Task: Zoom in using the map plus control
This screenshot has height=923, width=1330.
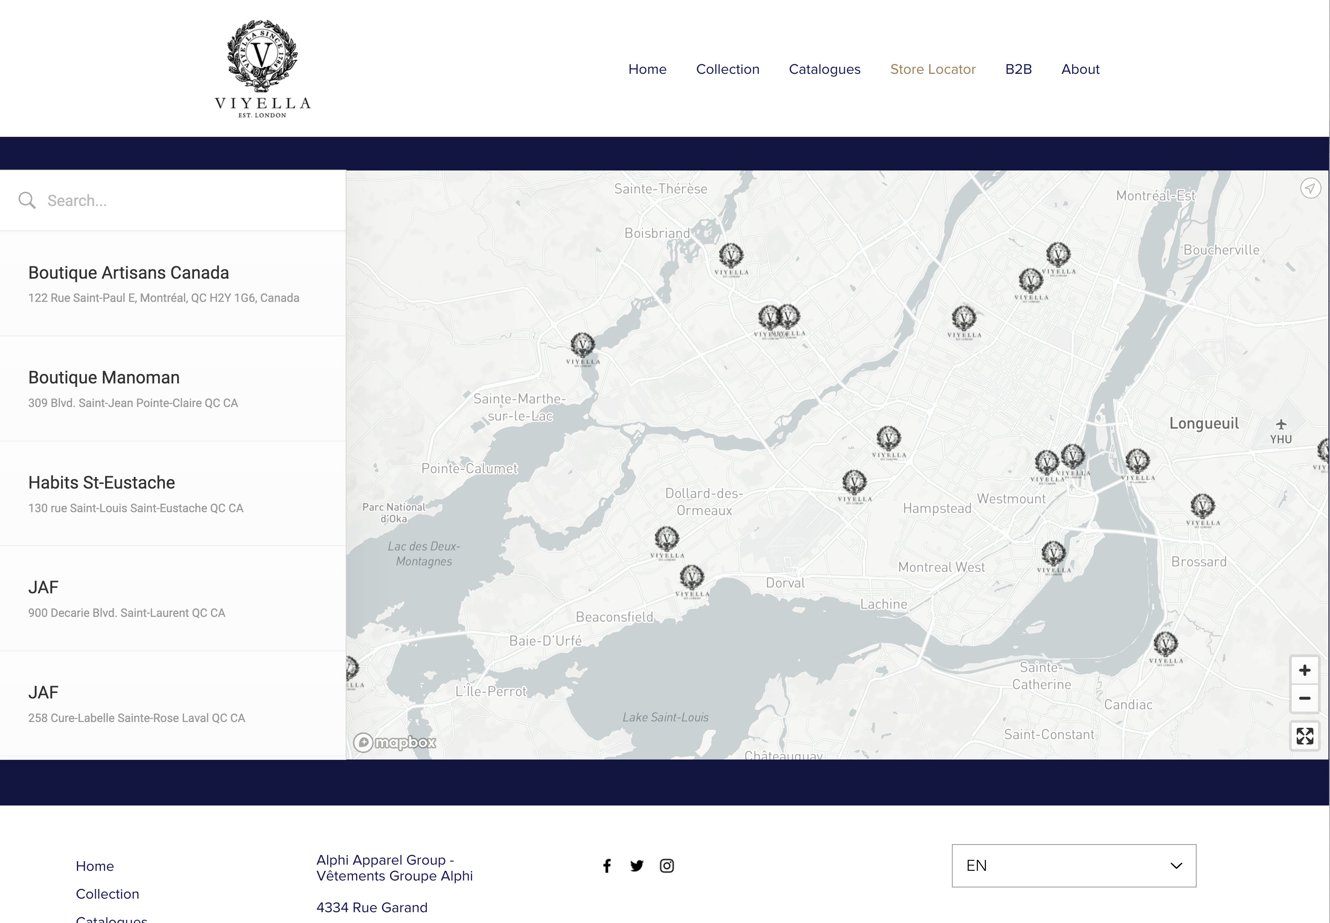Action: tap(1305, 670)
